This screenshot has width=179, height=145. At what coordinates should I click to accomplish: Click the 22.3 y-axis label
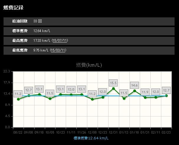[x=6, y=71]
